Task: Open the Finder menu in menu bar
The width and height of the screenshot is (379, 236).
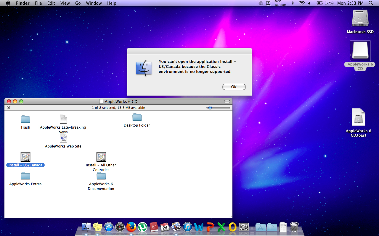Action: 23,3
